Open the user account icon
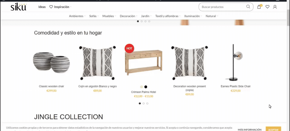The height and width of the screenshot is (131, 290). 275,7
